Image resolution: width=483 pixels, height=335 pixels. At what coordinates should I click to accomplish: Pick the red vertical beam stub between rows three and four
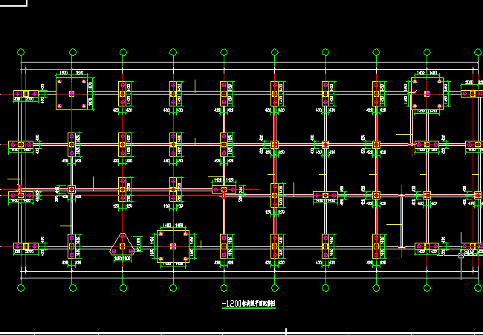coord(401,221)
